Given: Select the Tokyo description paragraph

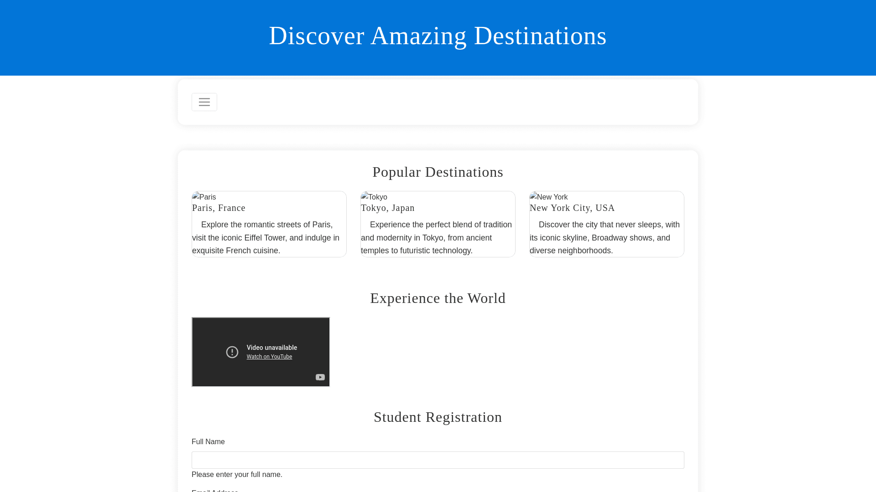Looking at the screenshot, I should [x=438, y=237].
